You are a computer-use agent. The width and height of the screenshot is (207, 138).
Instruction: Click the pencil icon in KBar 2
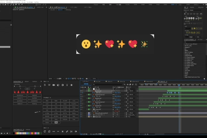click(67, 131)
